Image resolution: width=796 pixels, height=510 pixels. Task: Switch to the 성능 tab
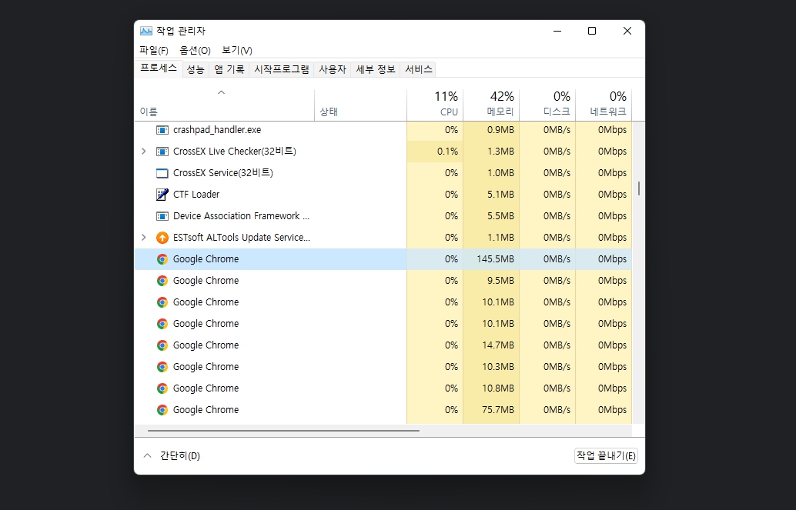[x=197, y=69]
